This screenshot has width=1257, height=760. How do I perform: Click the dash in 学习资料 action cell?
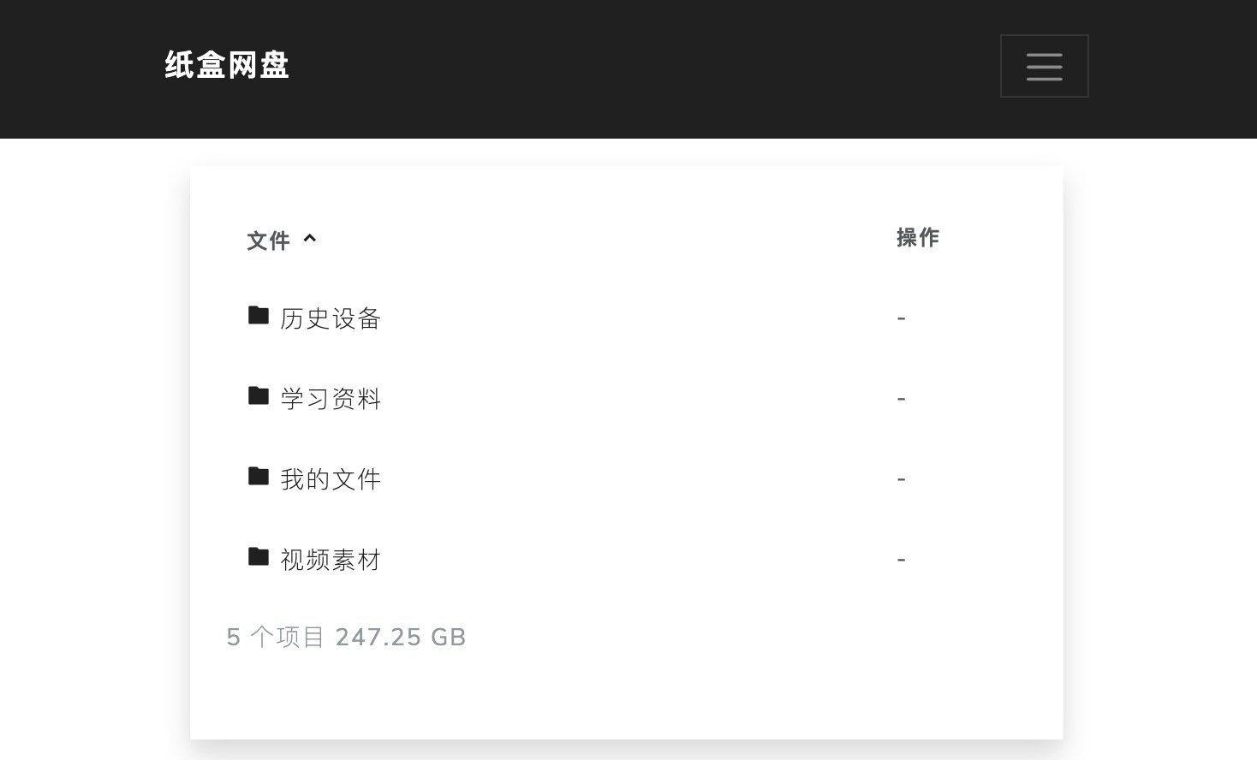click(901, 399)
